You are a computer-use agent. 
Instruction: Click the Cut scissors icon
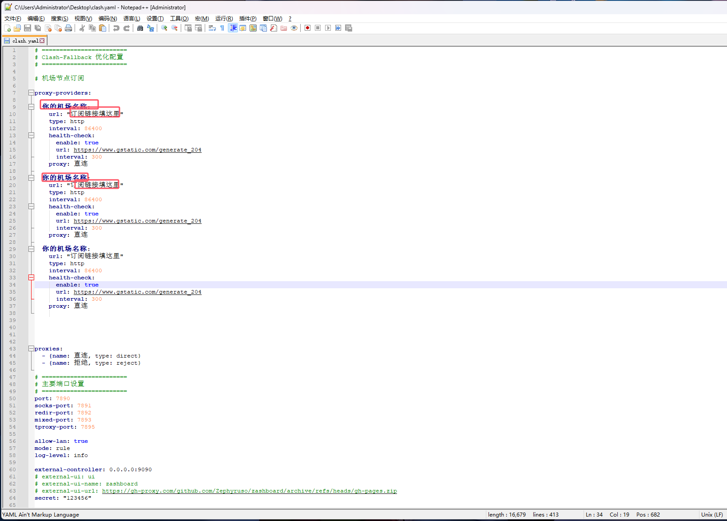coord(82,28)
